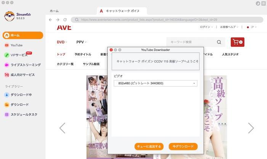This screenshot has width=267, height=159.
Task: Go back with the browser back arrow
Action: [x=50, y=20]
